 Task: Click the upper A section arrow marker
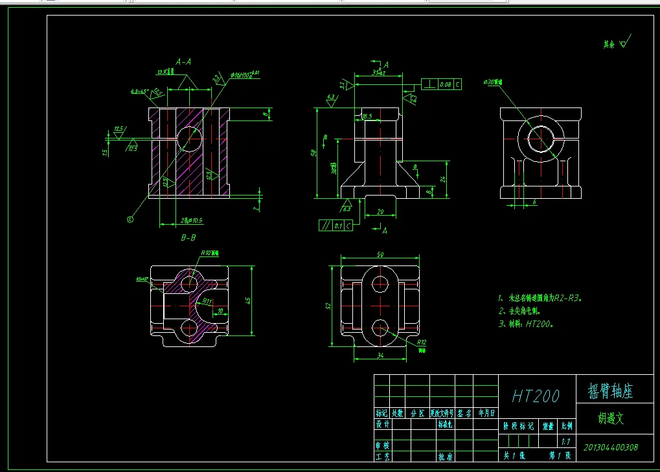pyautogui.click(x=380, y=64)
